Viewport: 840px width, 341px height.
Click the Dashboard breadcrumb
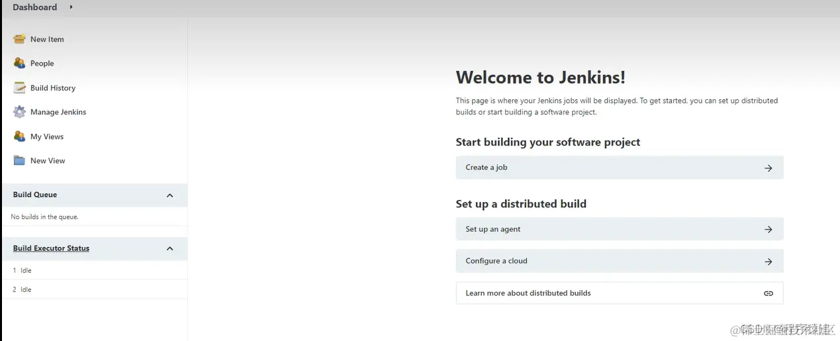click(x=35, y=7)
